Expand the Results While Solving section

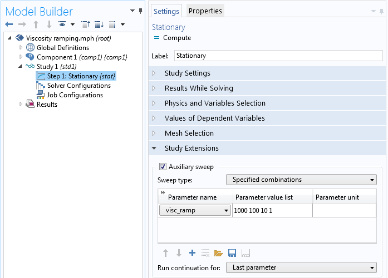(x=267, y=88)
